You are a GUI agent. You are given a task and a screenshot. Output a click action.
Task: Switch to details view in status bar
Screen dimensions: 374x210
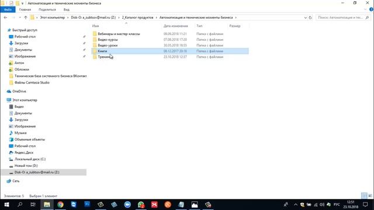[364, 196]
